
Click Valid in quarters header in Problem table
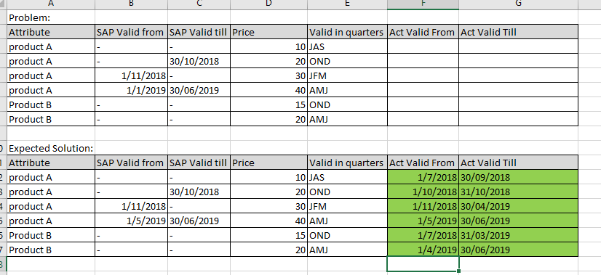347,32
